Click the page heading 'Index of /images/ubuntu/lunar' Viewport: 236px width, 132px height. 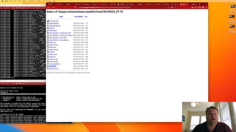tap(85, 11)
